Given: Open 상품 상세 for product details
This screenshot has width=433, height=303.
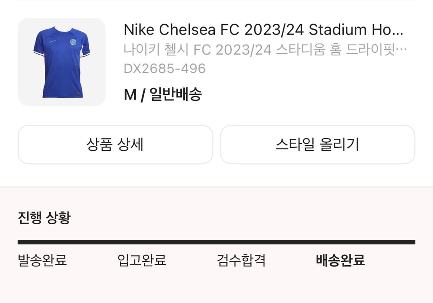Looking at the screenshot, I should 115,145.
